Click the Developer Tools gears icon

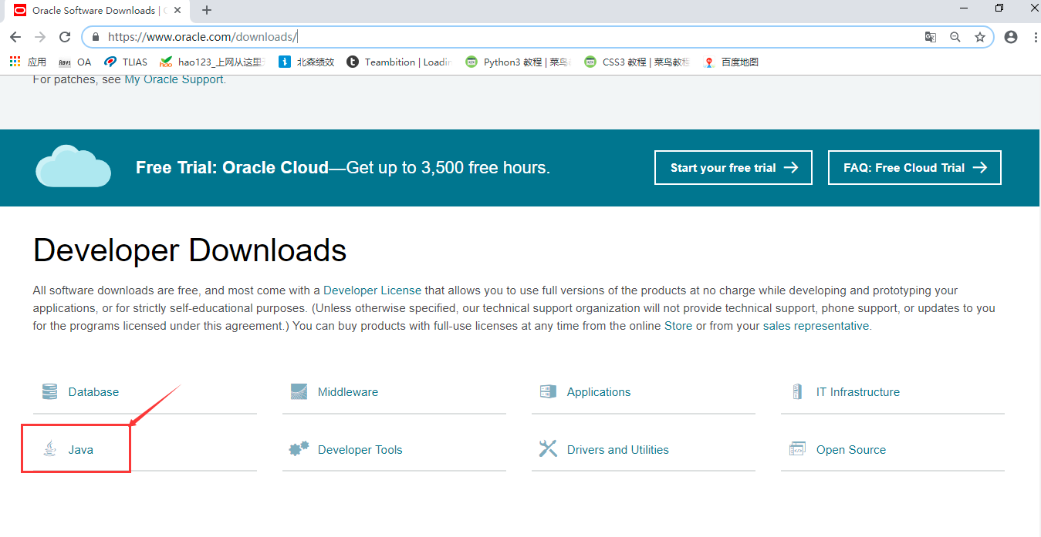click(x=299, y=448)
